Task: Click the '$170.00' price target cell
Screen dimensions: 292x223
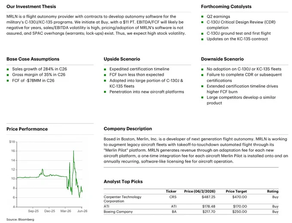Action: (240, 206)
